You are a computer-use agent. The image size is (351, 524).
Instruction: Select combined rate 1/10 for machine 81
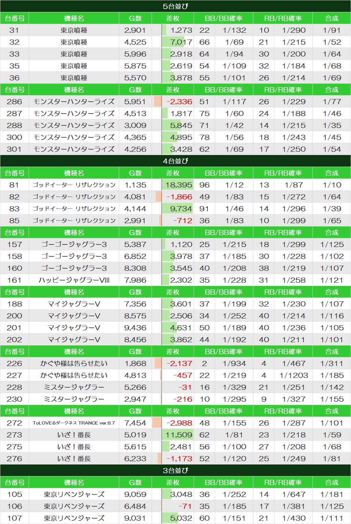click(332, 185)
